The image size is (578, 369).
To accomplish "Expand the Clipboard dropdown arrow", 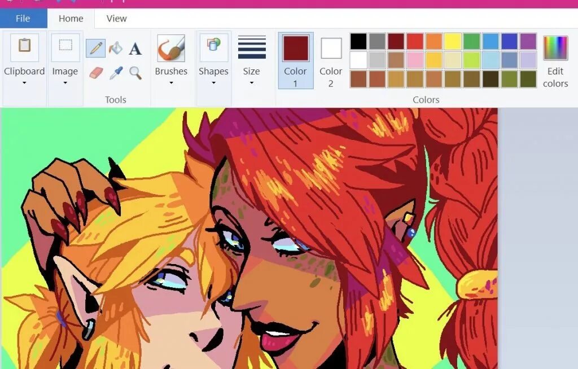I will tap(24, 83).
